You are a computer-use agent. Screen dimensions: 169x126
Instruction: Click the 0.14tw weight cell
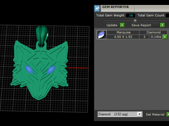point(156,37)
